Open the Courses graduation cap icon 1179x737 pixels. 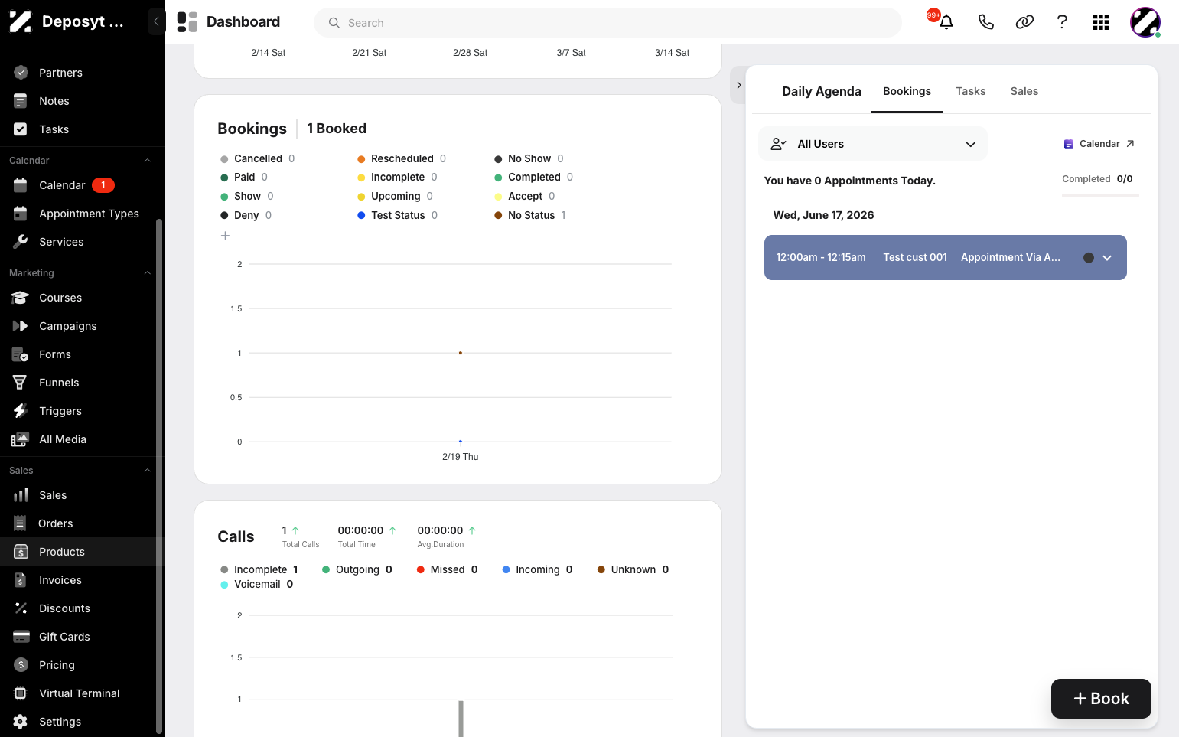21,298
